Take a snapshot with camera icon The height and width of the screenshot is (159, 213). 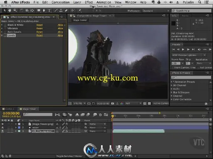pos(113,104)
